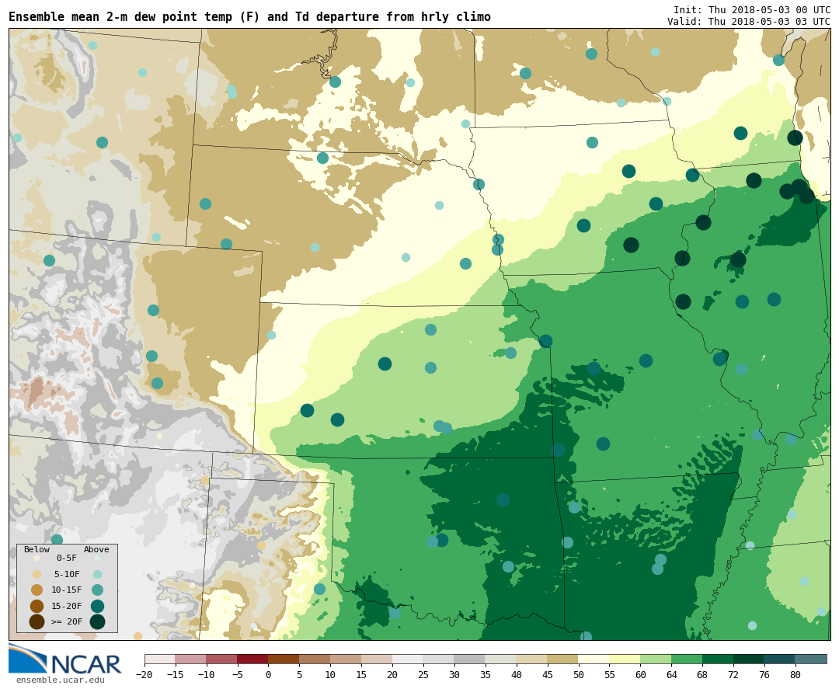839x689 pixels.
Task: Click the '5-10F' legend label
Action: pyautogui.click(x=67, y=574)
